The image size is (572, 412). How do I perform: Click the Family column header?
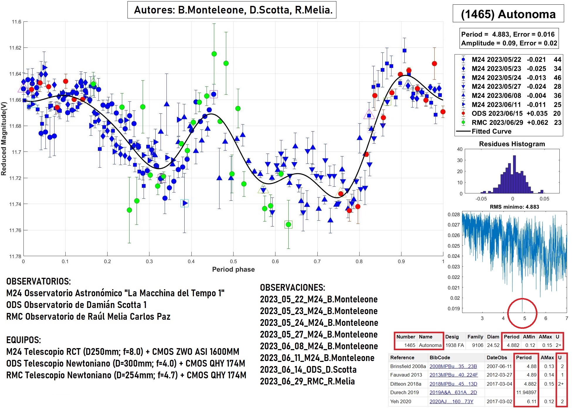475,337
